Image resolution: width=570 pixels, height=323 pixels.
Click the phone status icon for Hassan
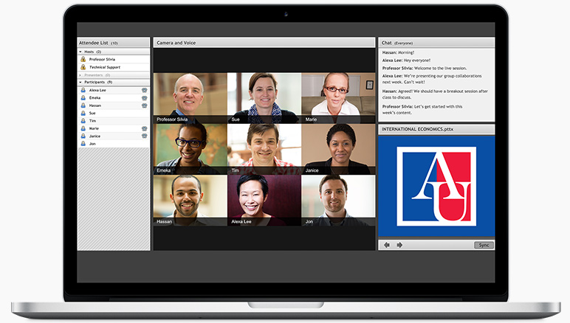[144, 105]
